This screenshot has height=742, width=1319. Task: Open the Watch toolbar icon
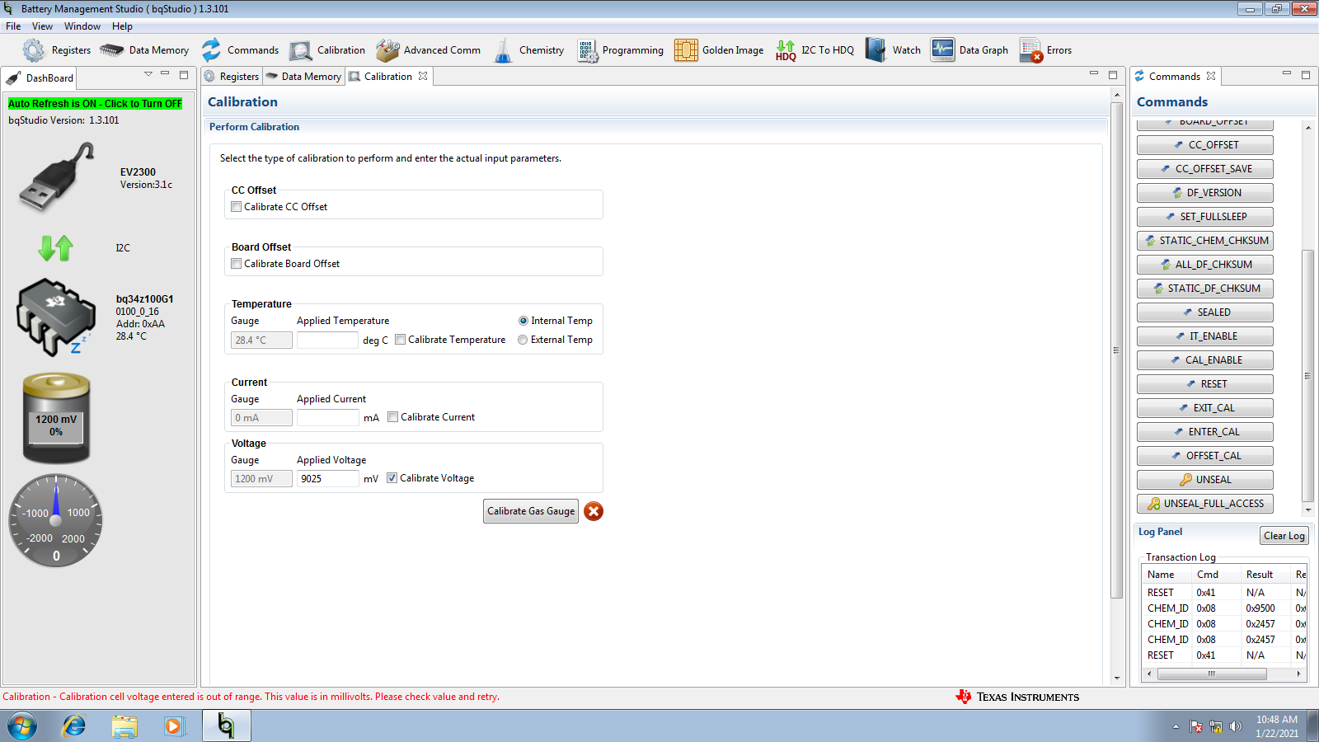(x=875, y=50)
